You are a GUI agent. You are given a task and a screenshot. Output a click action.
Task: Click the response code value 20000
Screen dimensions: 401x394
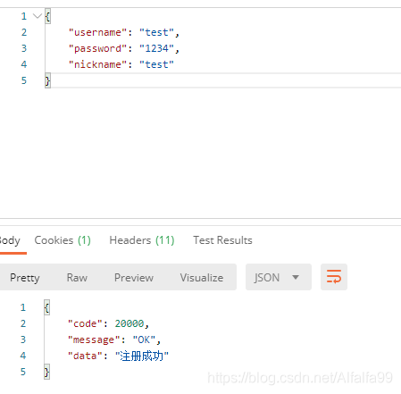pos(129,323)
